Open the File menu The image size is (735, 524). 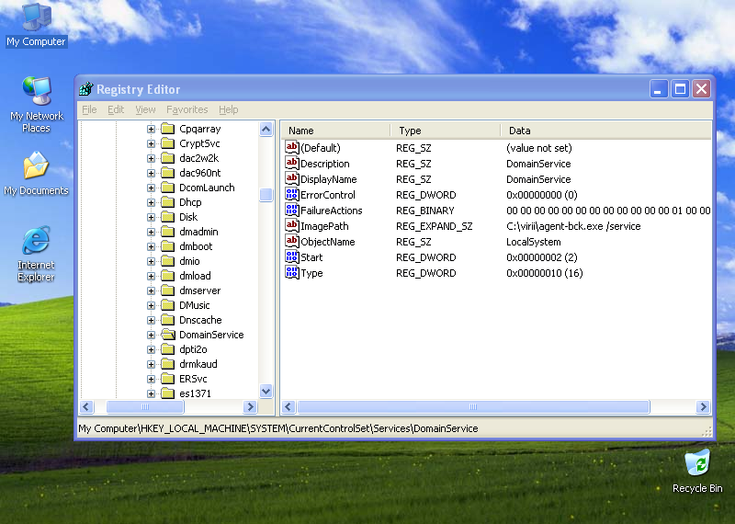point(89,109)
